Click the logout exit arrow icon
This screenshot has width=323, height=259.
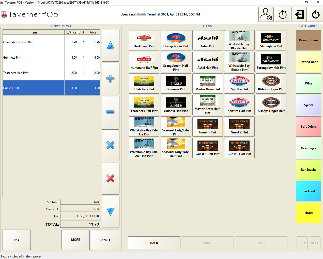coord(299,14)
